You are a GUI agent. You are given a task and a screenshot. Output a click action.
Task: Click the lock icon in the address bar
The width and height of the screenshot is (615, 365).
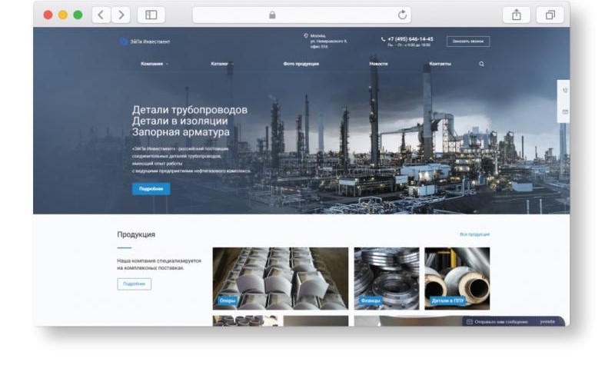click(272, 15)
